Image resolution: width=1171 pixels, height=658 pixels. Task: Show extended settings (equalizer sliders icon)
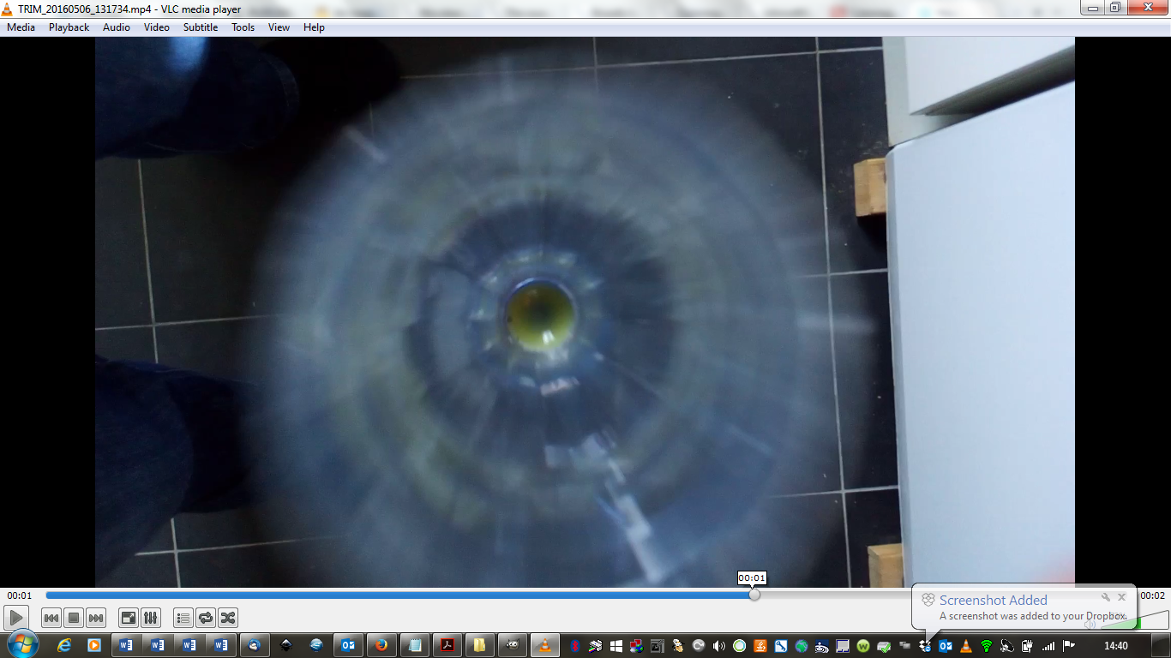point(150,618)
